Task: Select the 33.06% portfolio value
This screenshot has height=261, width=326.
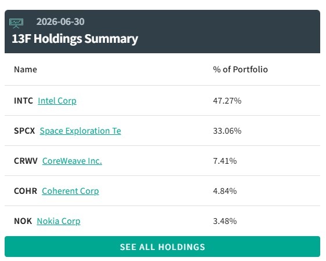Action: [227, 131]
